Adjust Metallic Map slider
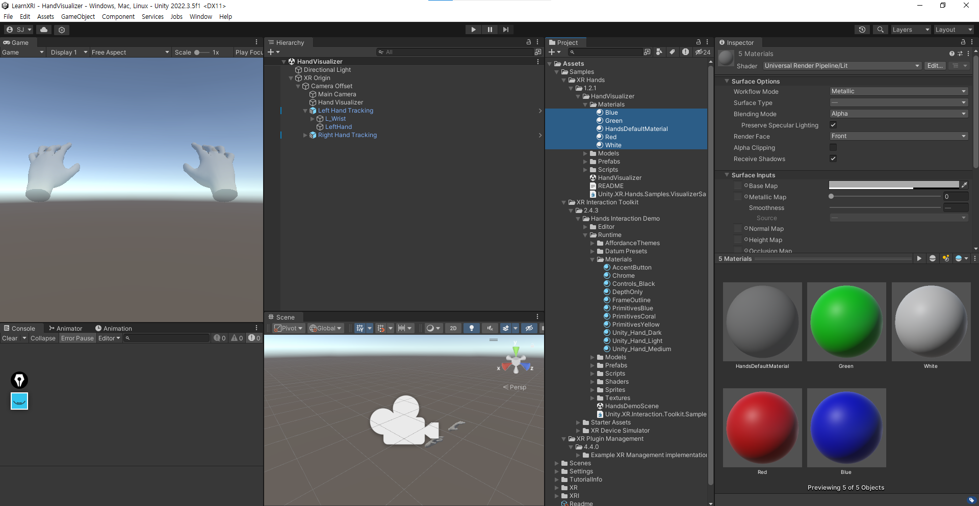The height and width of the screenshot is (506, 979). tap(885, 196)
